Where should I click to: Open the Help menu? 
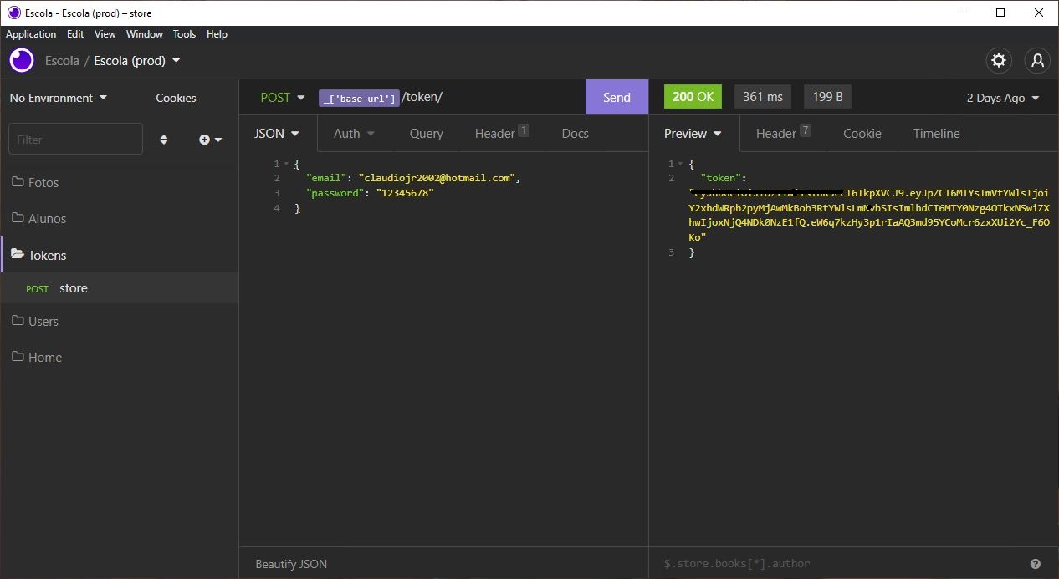click(217, 34)
